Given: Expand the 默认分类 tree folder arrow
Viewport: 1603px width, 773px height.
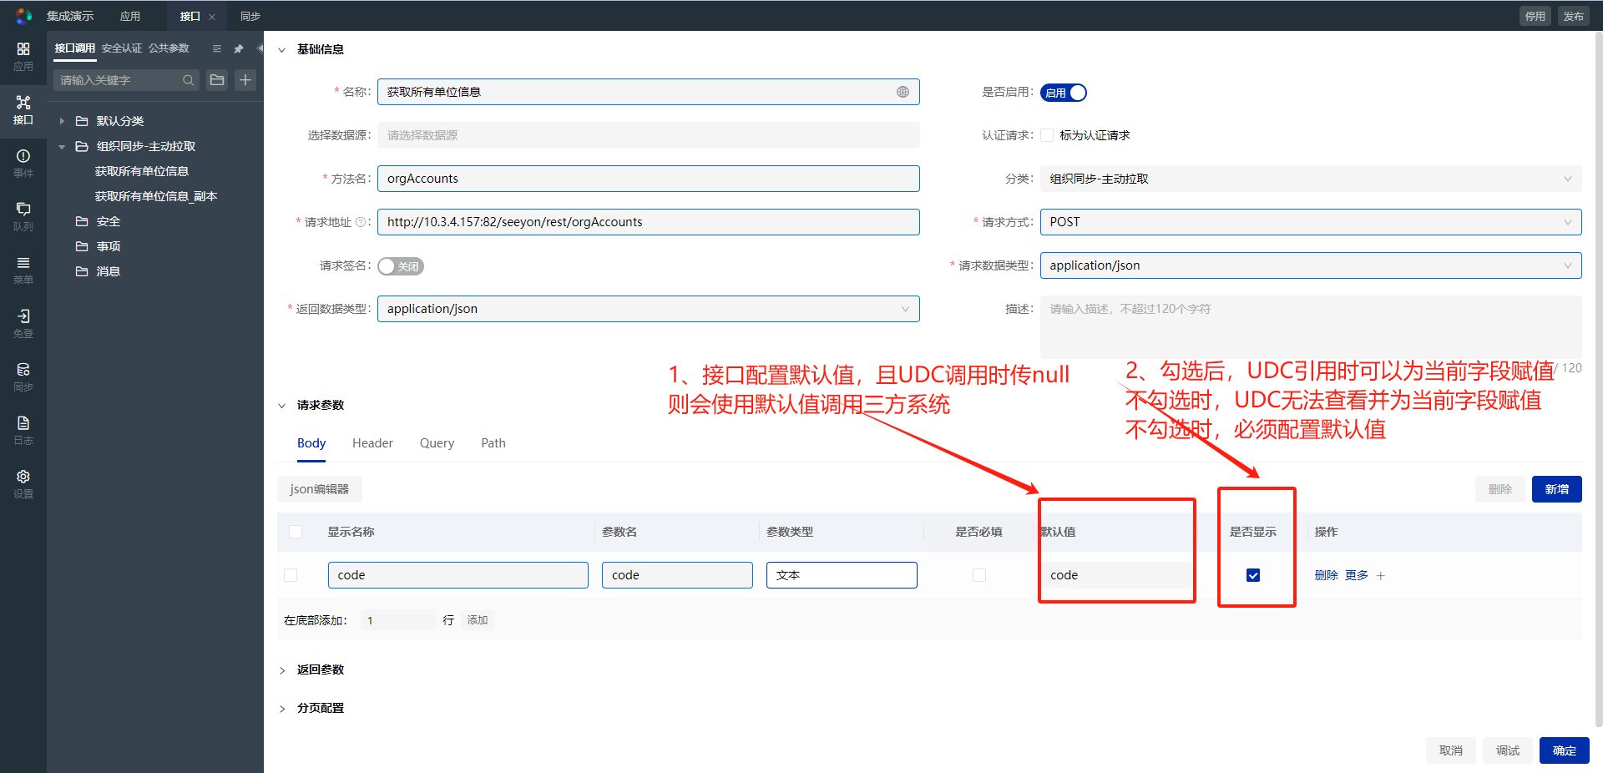Looking at the screenshot, I should 62,121.
